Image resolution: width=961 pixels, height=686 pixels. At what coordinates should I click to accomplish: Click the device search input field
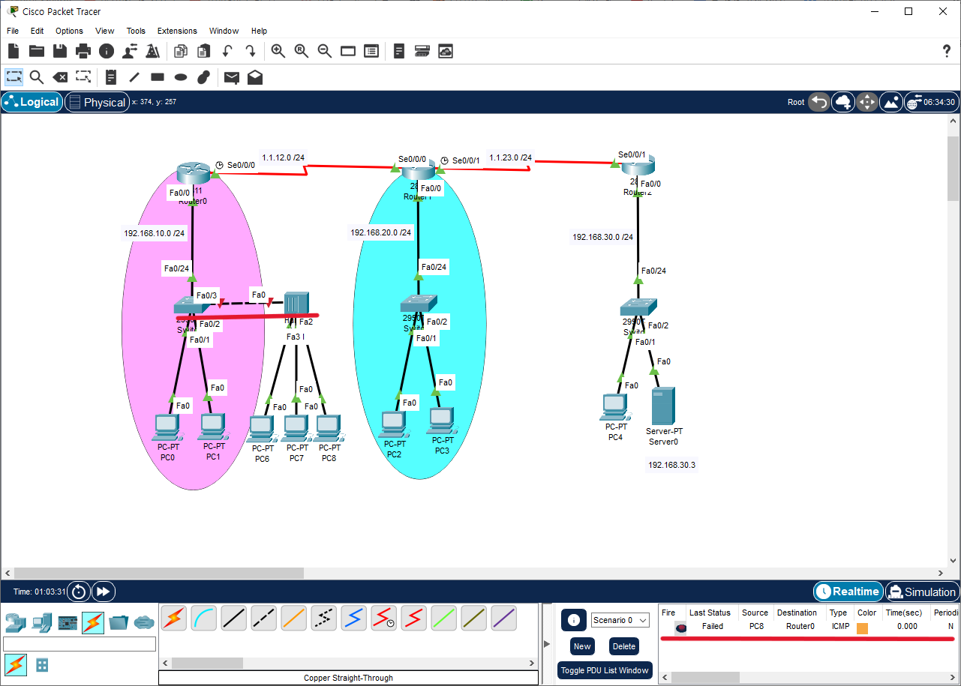[x=80, y=644]
